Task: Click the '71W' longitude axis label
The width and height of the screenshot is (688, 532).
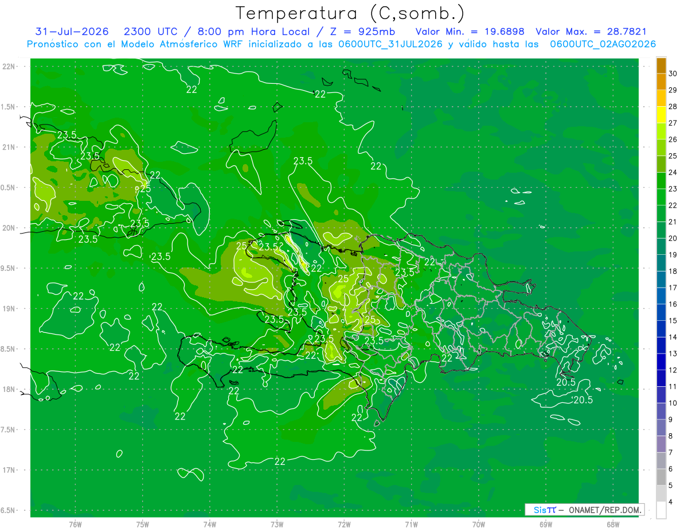Action: click(411, 525)
